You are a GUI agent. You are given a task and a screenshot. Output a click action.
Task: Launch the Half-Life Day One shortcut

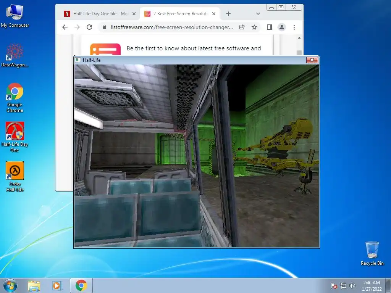(15, 137)
